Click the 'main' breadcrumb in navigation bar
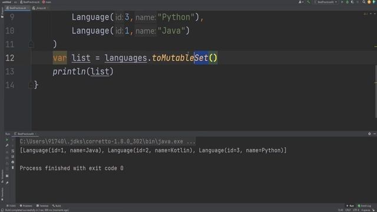 click(47, 2)
